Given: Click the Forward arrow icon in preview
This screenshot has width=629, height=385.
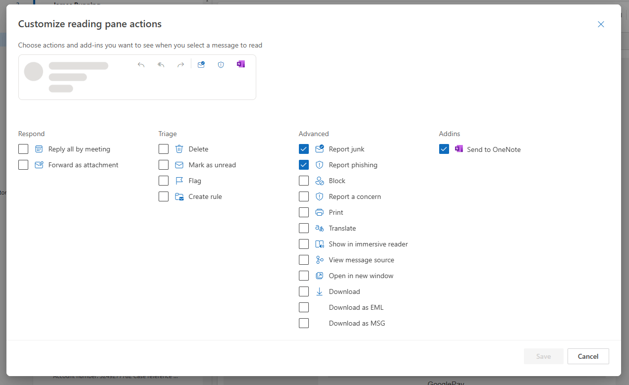Looking at the screenshot, I should [x=181, y=65].
